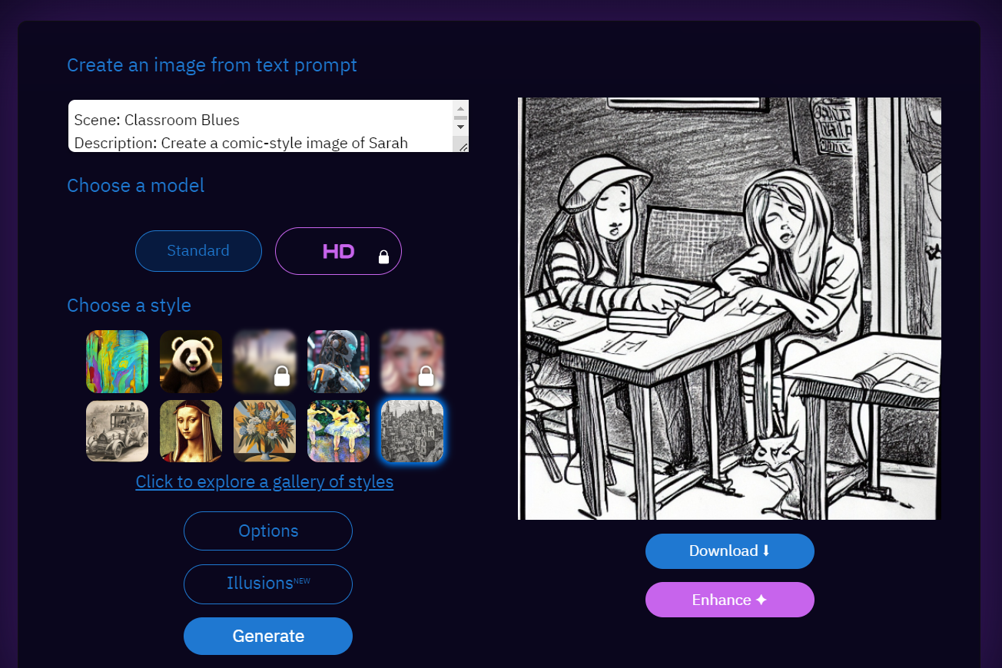Click the lock icon on HD button
The height and width of the screenshot is (668, 1002).
tap(383, 257)
